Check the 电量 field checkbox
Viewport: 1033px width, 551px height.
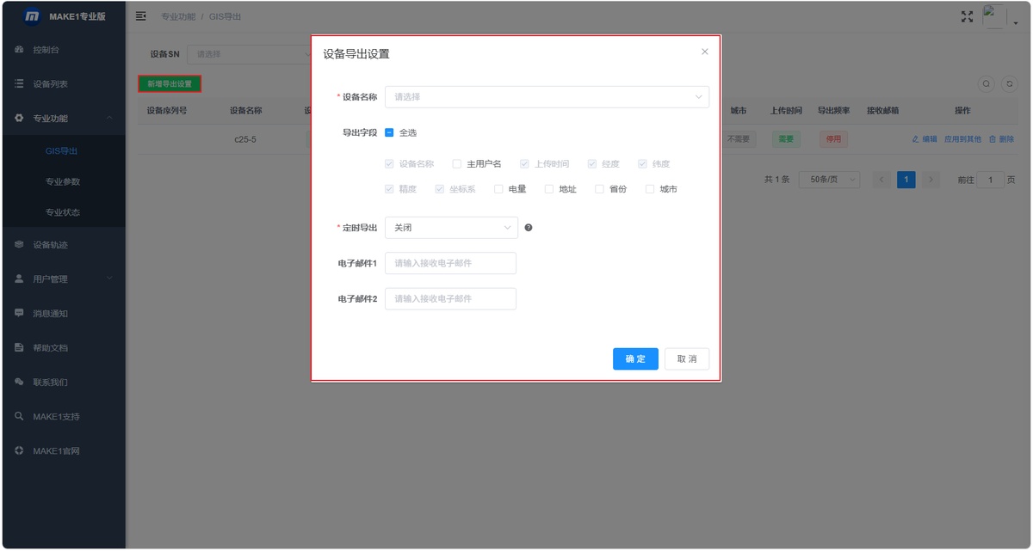click(498, 190)
